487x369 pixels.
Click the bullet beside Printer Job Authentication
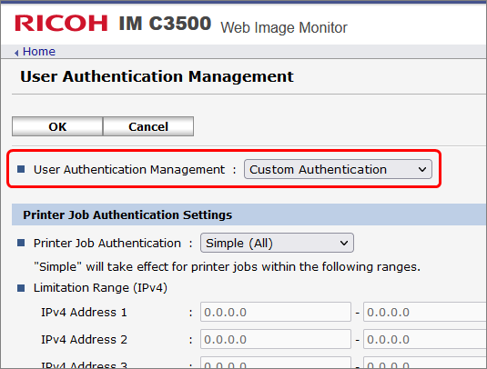point(21,243)
